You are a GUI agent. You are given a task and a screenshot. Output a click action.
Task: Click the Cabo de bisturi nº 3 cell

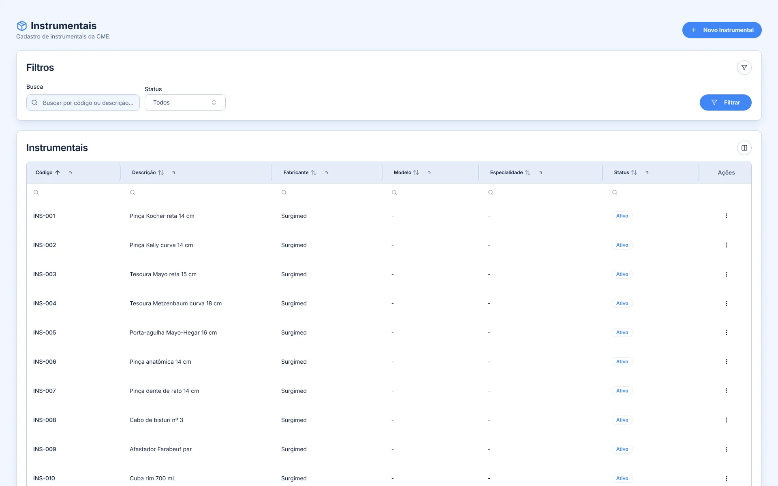click(x=156, y=420)
